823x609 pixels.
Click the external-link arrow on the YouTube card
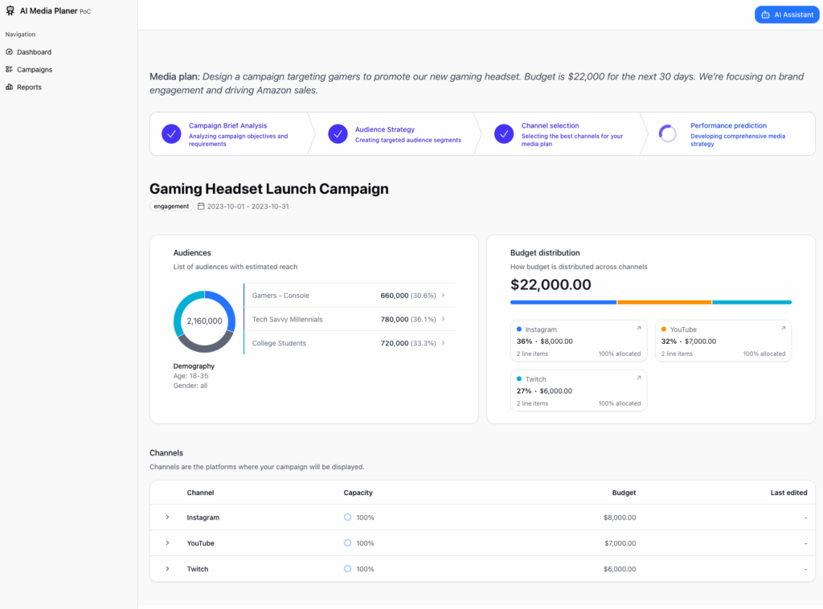point(784,328)
